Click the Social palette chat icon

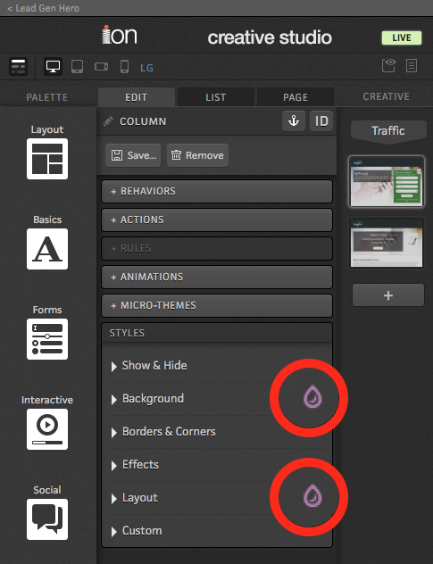[x=47, y=519]
